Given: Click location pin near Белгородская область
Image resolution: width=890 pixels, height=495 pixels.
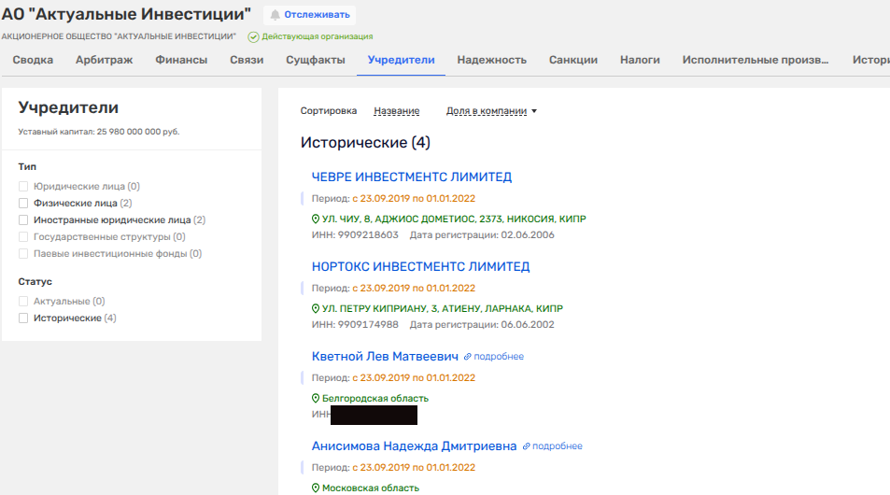Looking at the screenshot, I should [316, 399].
